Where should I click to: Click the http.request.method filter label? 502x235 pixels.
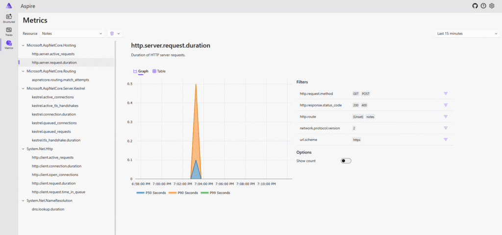316,94
